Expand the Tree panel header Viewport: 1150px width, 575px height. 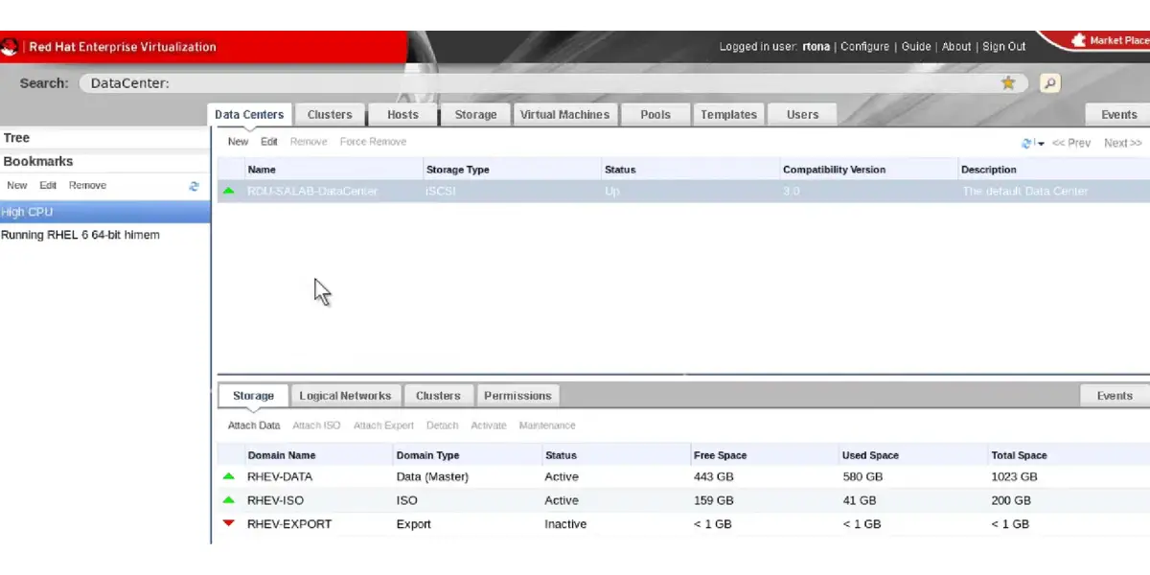[x=105, y=138]
